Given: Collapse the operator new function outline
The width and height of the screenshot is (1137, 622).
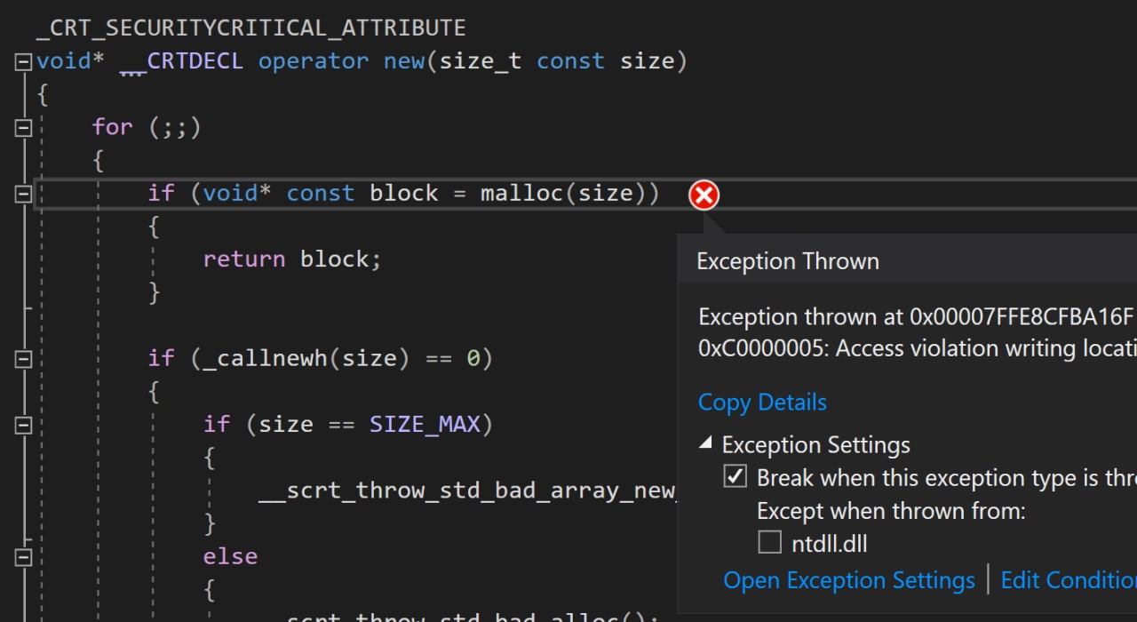Looking at the screenshot, I should [x=24, y=62].
